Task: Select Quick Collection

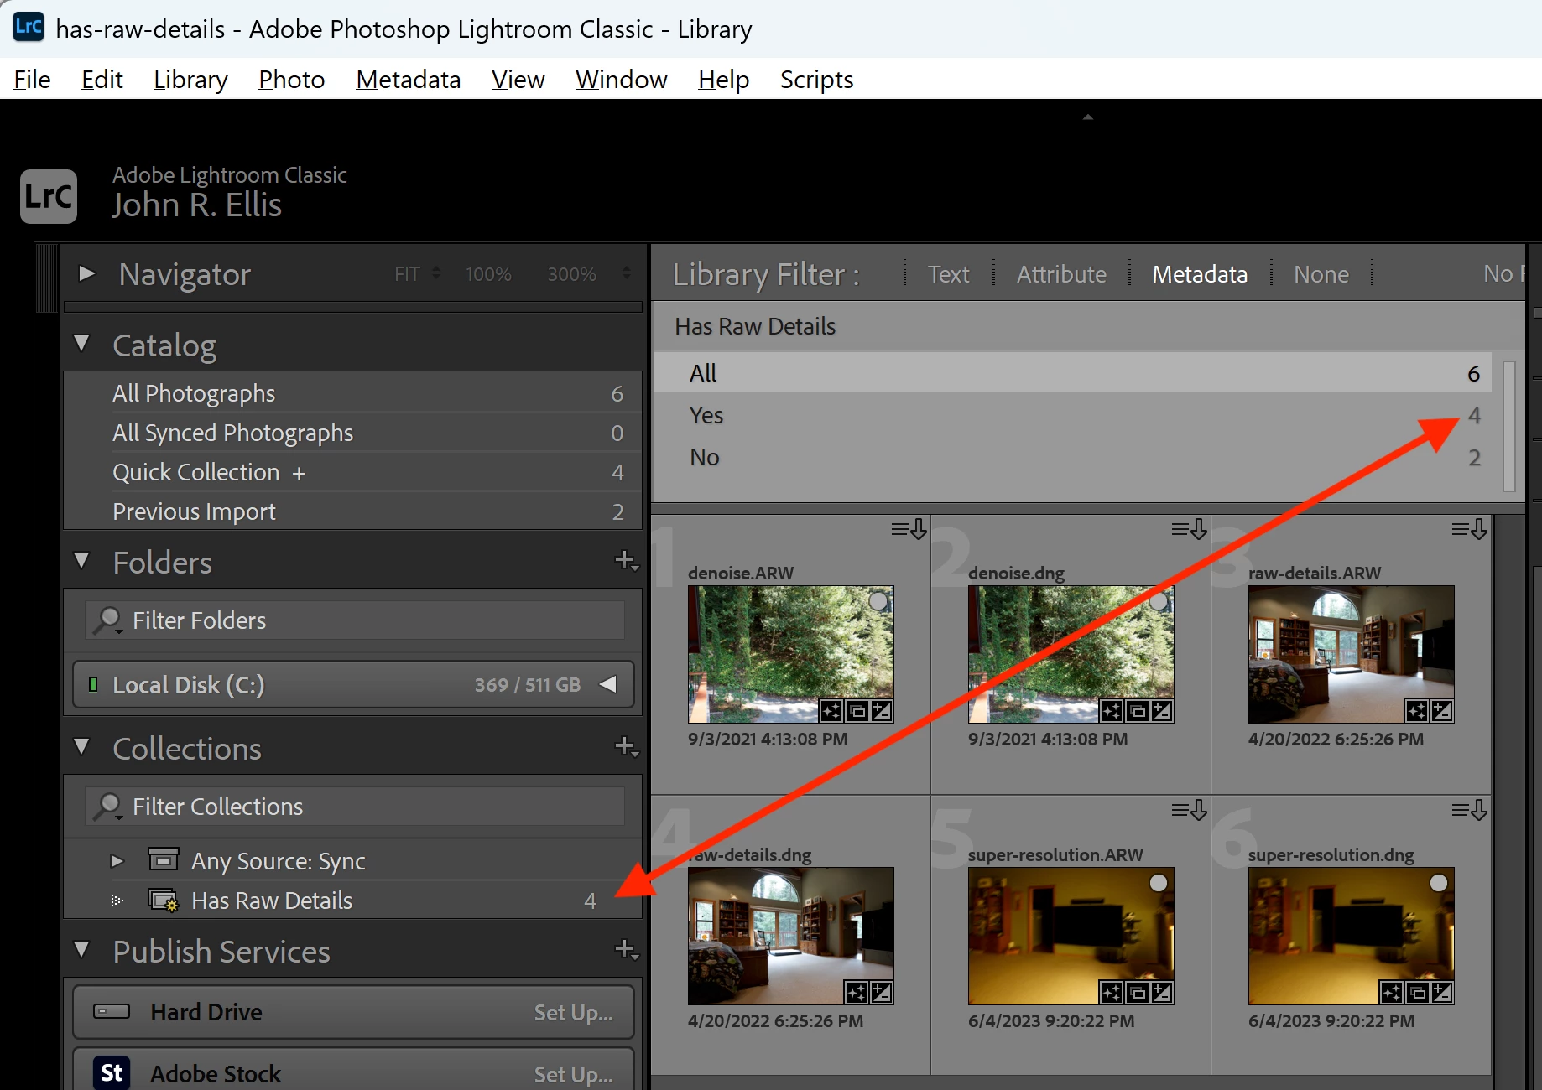Action: [352, 472]
